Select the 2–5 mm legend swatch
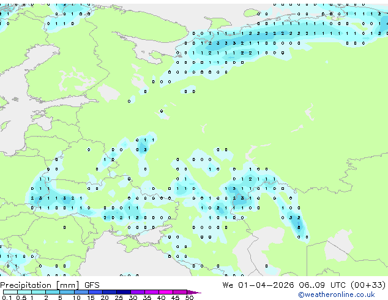The image size is (388, 300). pyautogui.click(x=53, y=292)
